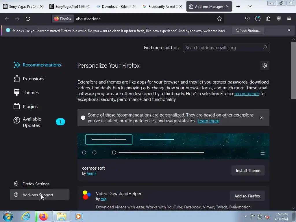Click the Refresh Firefox... button

pyautogui.click(x=248, y=31)
